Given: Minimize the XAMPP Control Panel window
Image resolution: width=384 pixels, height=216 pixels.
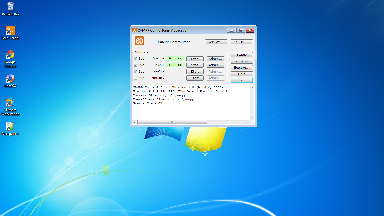Looking at the screenshot, I should (x=231, y=30).
